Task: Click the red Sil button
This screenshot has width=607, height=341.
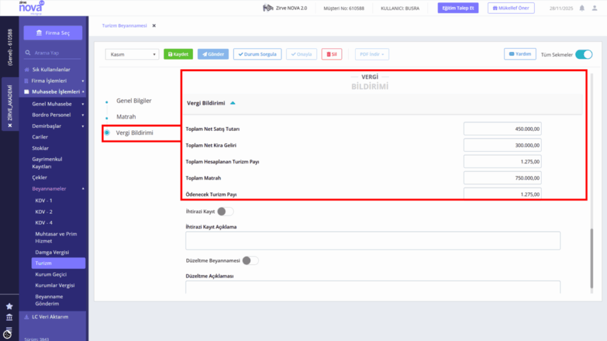Action: (332, 54)
